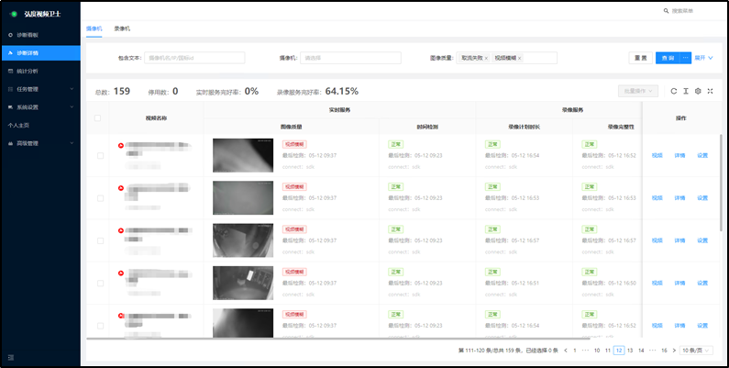Viewport: 729px width, 368px height.
Task: Remove the 视频模糊 filter tag using its x
Action: pos(519,58)
